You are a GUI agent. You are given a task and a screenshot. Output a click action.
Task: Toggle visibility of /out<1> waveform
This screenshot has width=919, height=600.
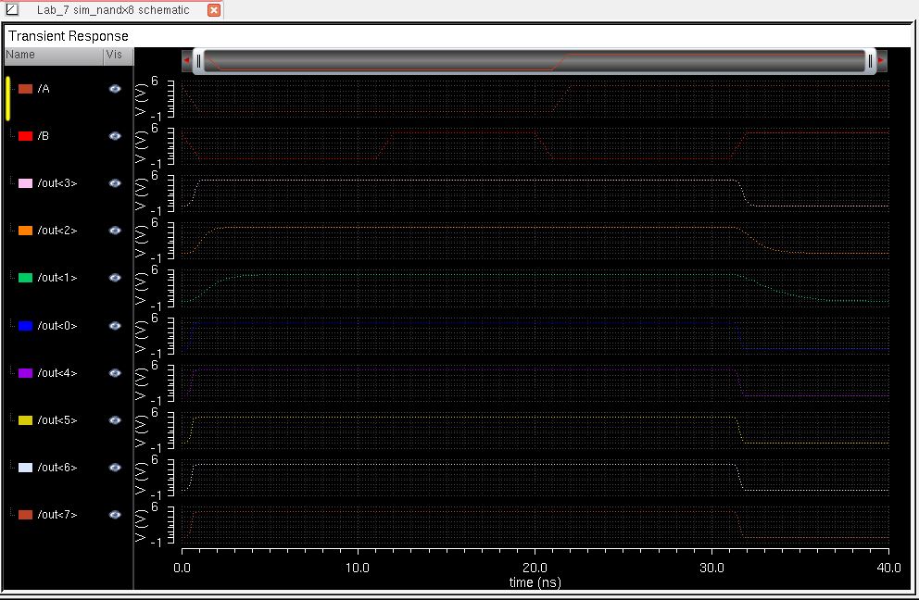115,278
